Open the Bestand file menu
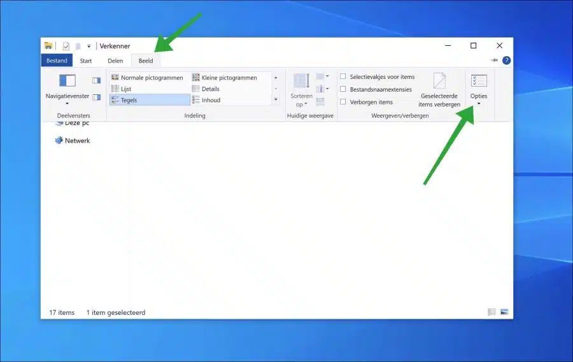573x362 pixels. coord(57,61)
